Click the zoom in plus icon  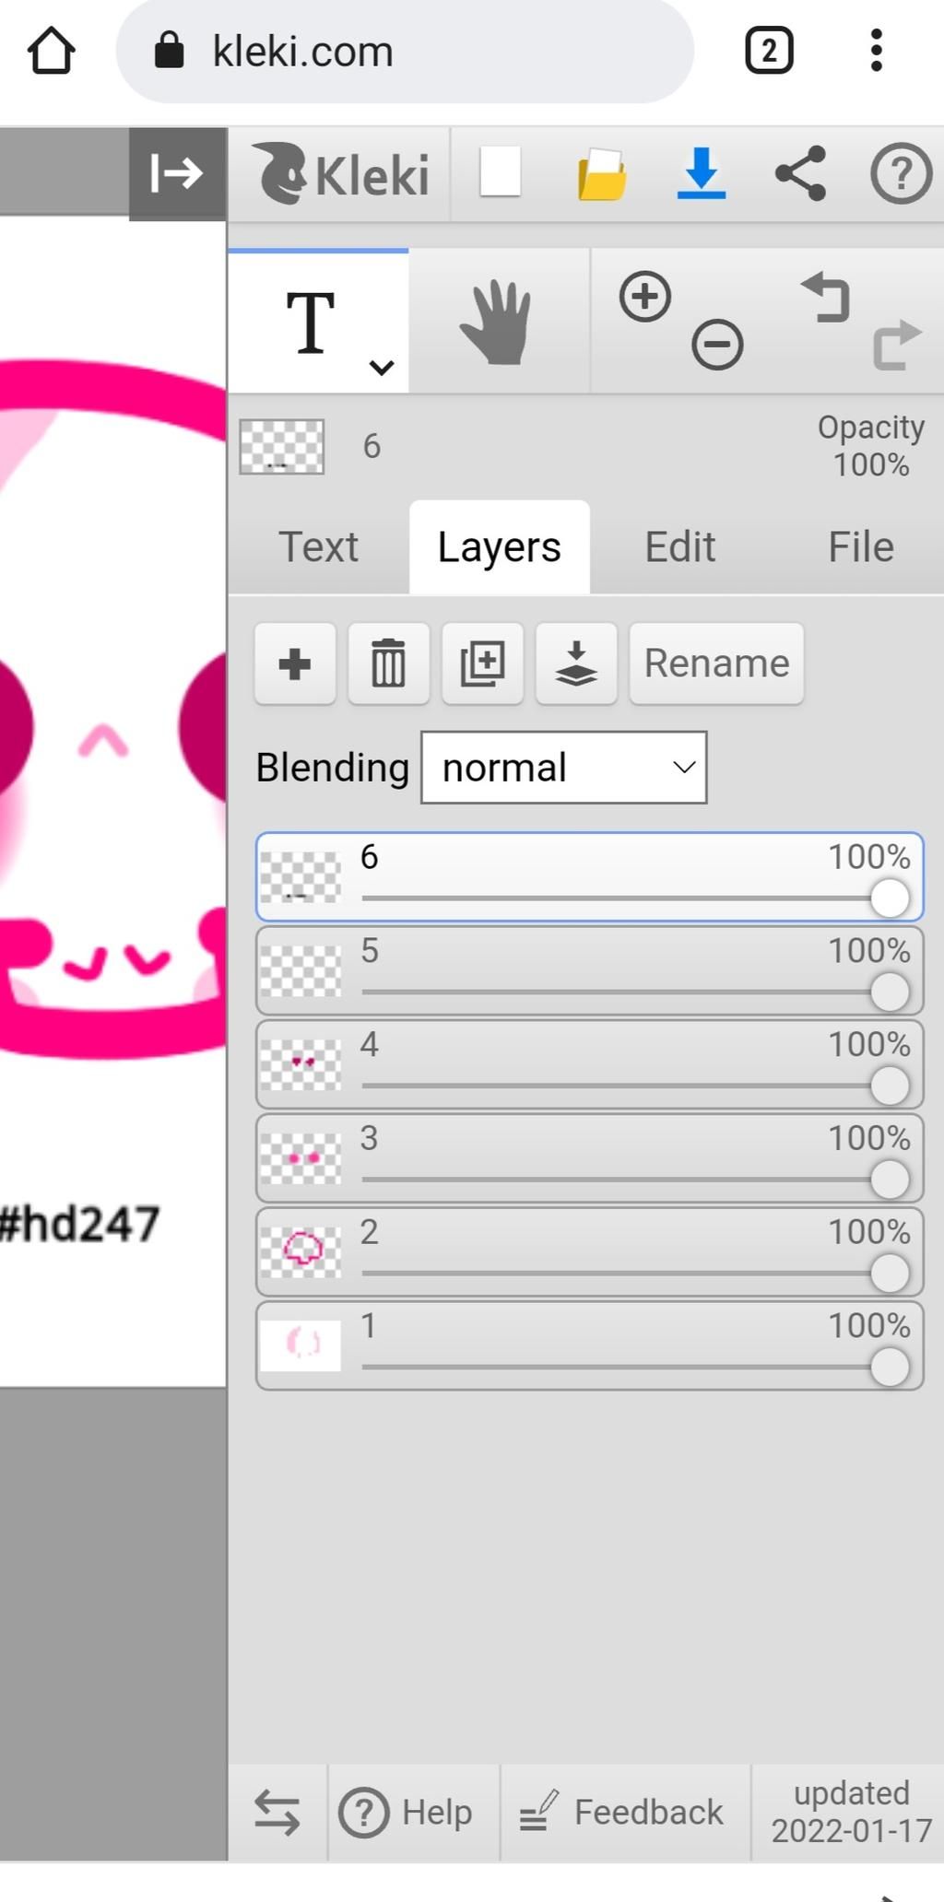click(x=644, y=297)
